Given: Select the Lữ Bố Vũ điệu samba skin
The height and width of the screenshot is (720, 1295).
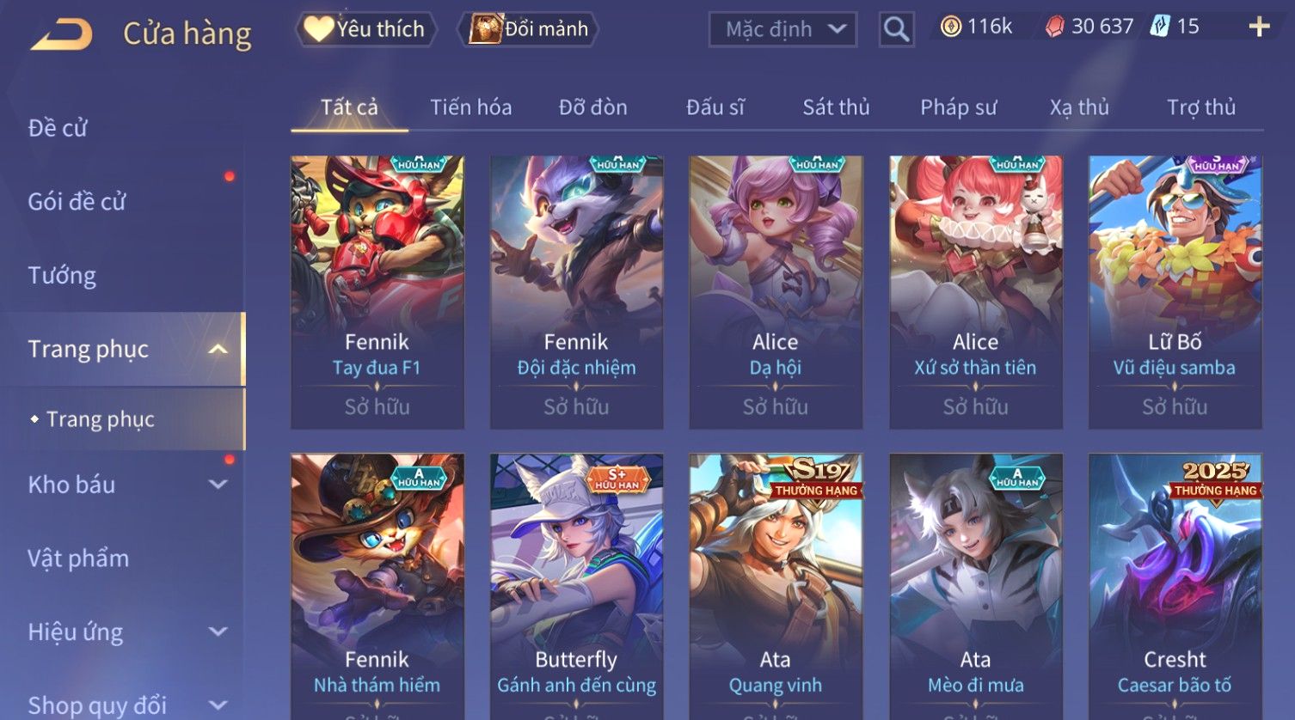Looking at the screenshot, I should pyautogui.click(x=1175, y=292).
